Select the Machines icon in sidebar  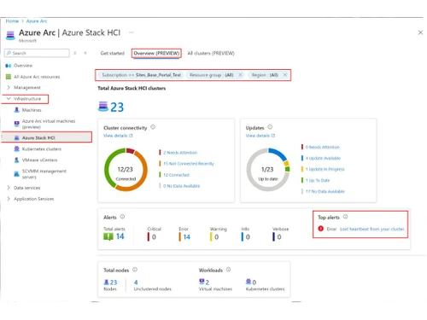coord(17,110)
